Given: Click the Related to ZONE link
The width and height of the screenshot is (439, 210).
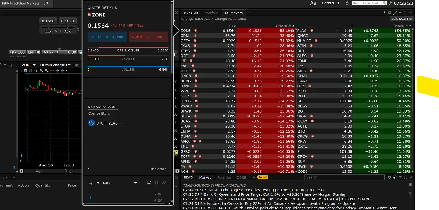Looking at the screenshot, I should pos(103,107).
